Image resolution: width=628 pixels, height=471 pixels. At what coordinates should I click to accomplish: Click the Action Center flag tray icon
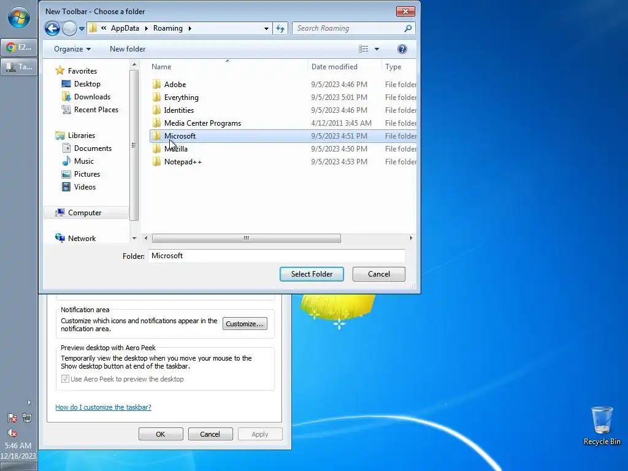click(12, 418)
